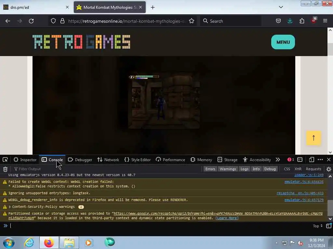Expand Content-Security-Policy warnings group
This screenshot has height=249, width=333.
pos(10,207)
